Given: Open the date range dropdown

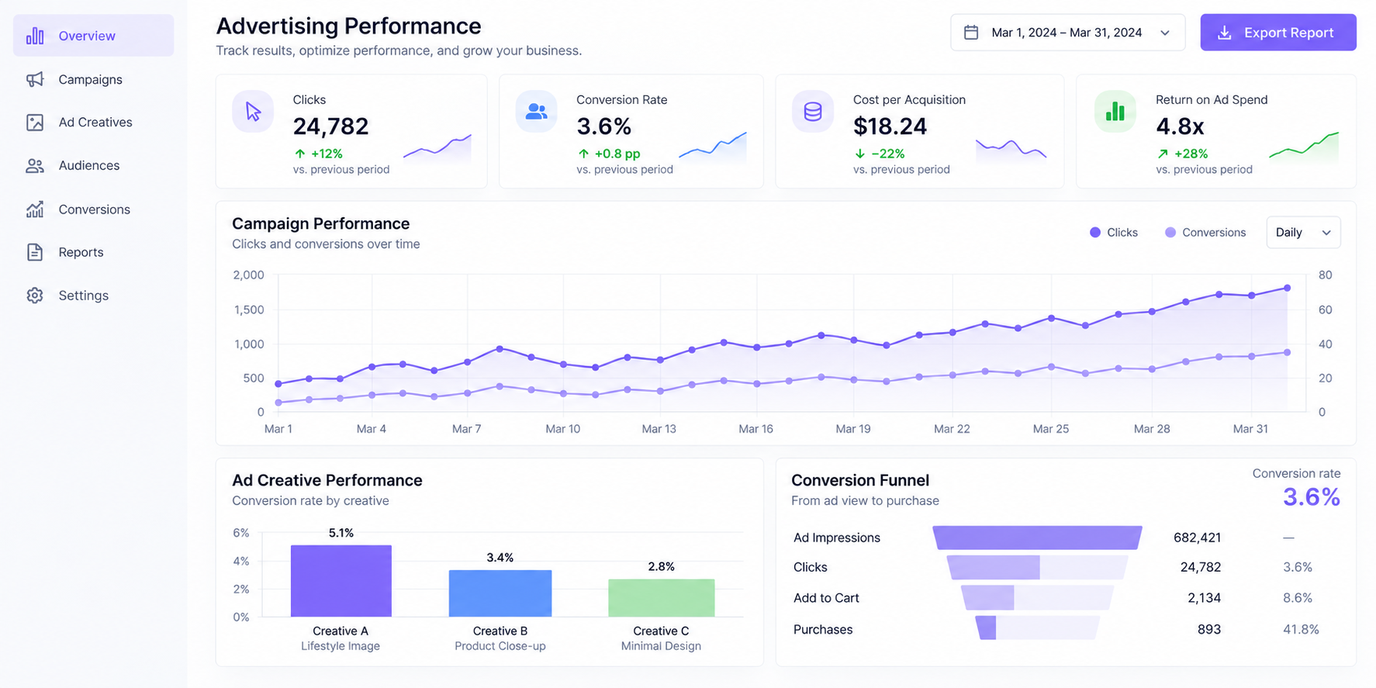Looking at the screenshot, I should [x=1068, y=33].
